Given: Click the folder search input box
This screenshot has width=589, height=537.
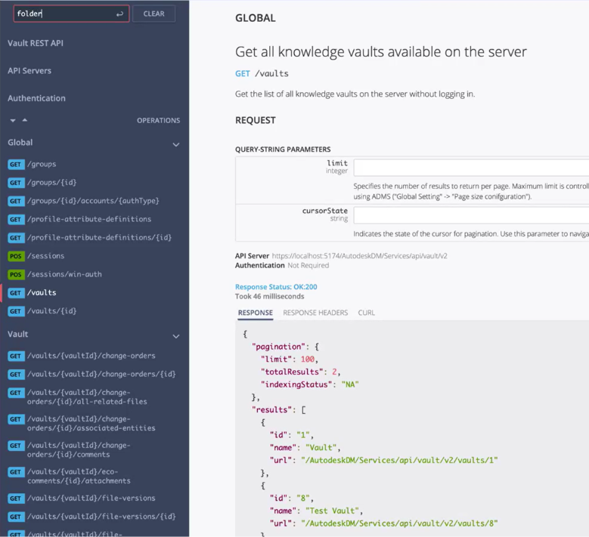Looking at the screenshot, I should tap(64, 14).
